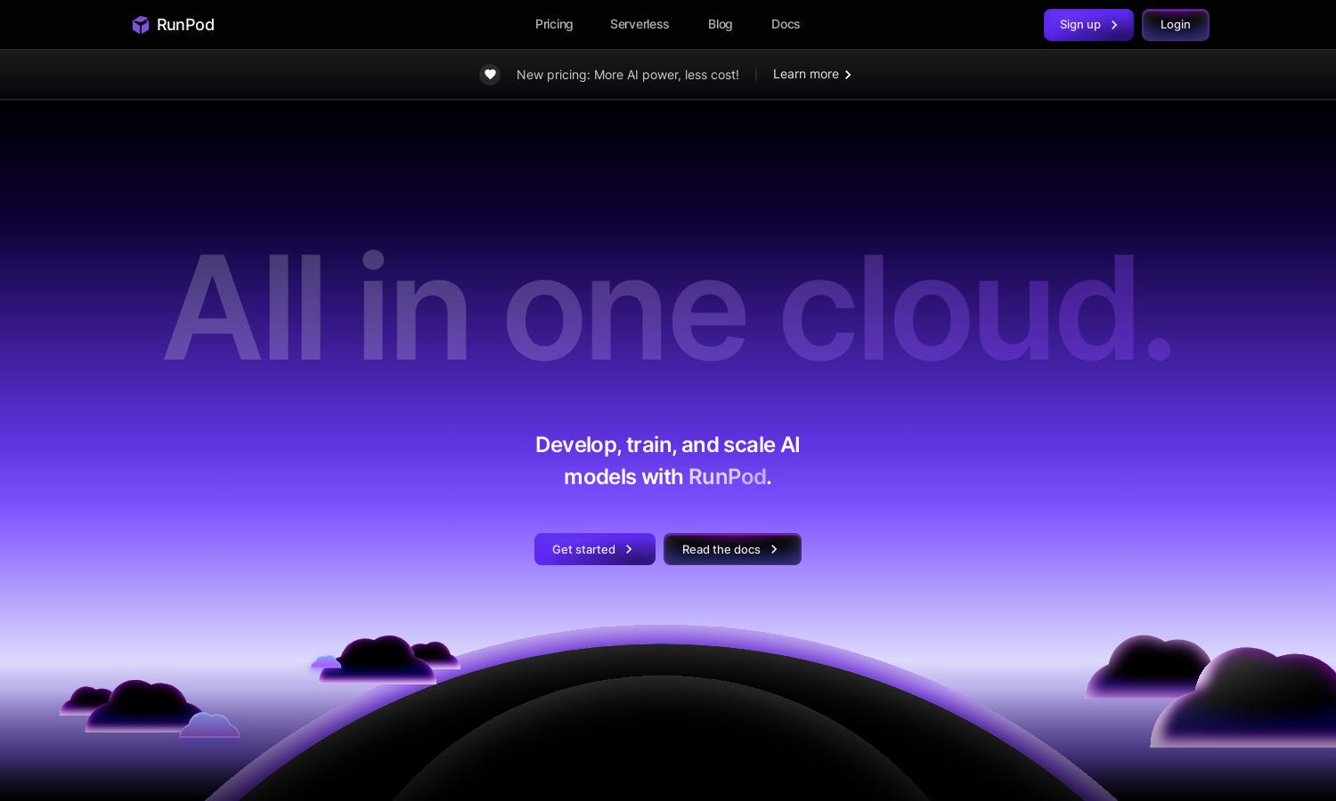Click the Sign up button
1336x801 pixels.
1088,25
